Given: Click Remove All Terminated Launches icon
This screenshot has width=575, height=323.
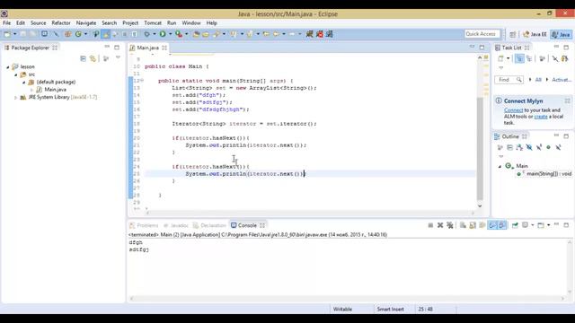Looking at the screenshot, I should coord(450,225).
